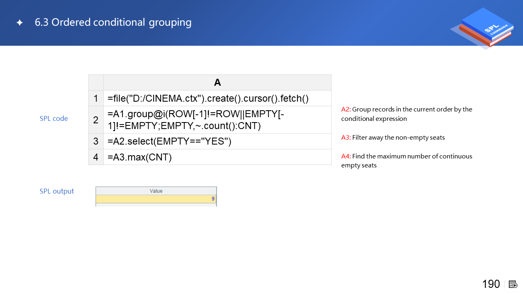Image resolution: width=523 pixels, height=294 pixels.
Task: Click the Value column header in output
Action: pos(156,191)
